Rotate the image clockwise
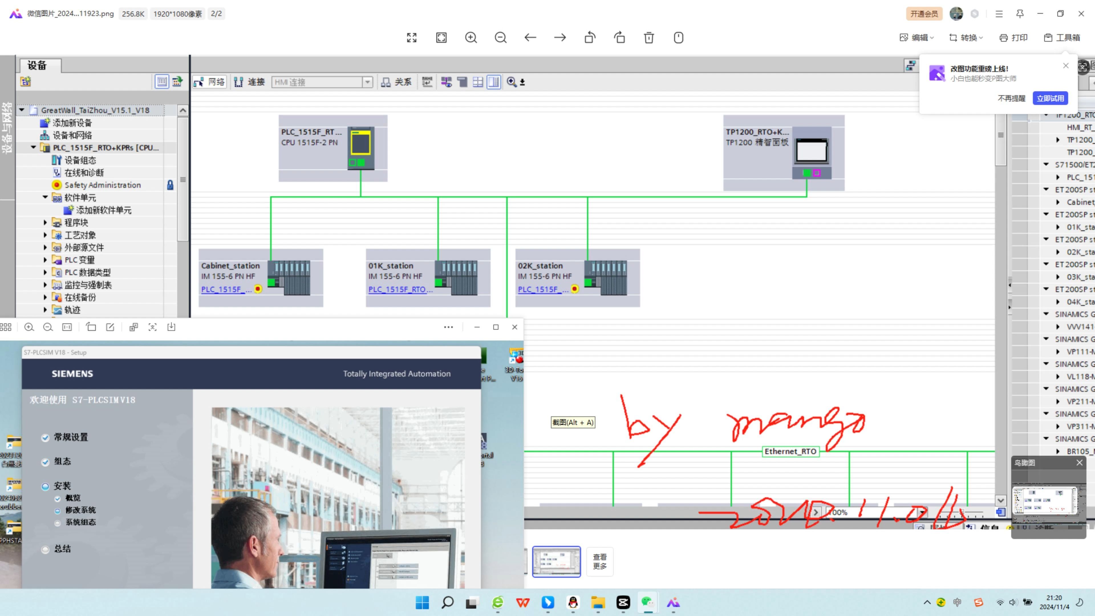The width and height of the screenshot is (1095, 616). pos(619,37)
